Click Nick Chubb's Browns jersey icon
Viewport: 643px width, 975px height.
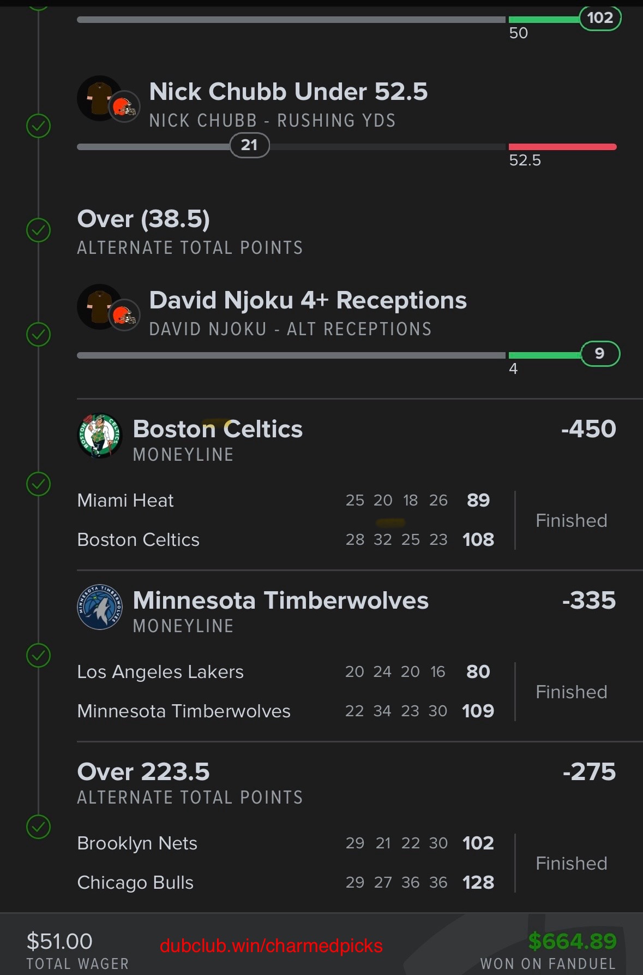99,98
